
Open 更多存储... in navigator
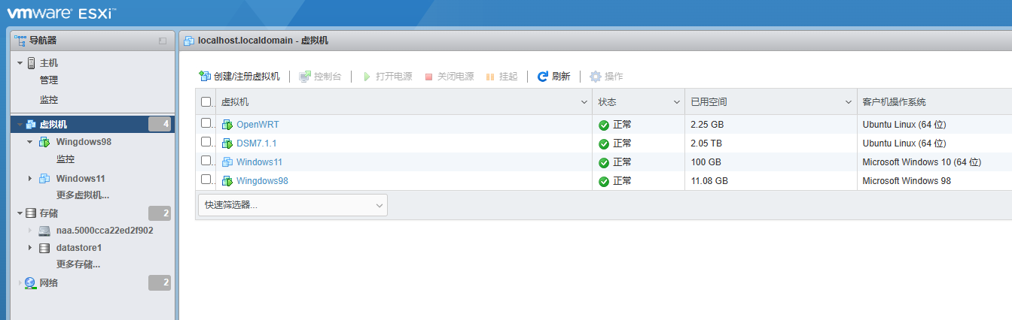(78, 264)
